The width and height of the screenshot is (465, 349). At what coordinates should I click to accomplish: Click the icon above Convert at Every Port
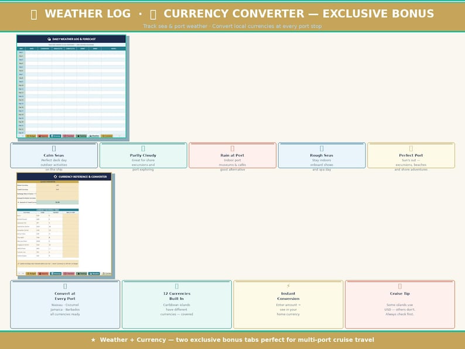tap(65, 286)
